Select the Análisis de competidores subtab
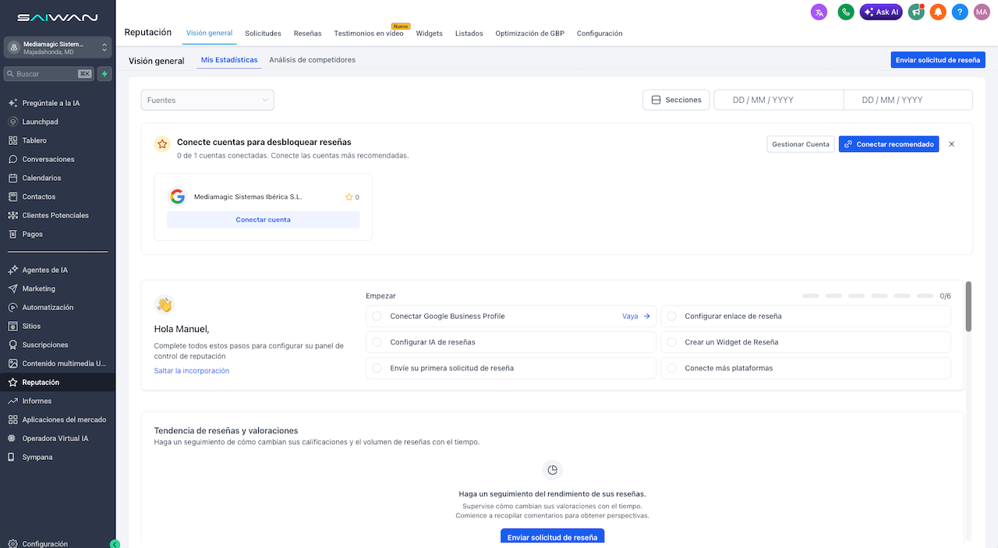This screenshot has height=548, width=998. click(312, 60)
